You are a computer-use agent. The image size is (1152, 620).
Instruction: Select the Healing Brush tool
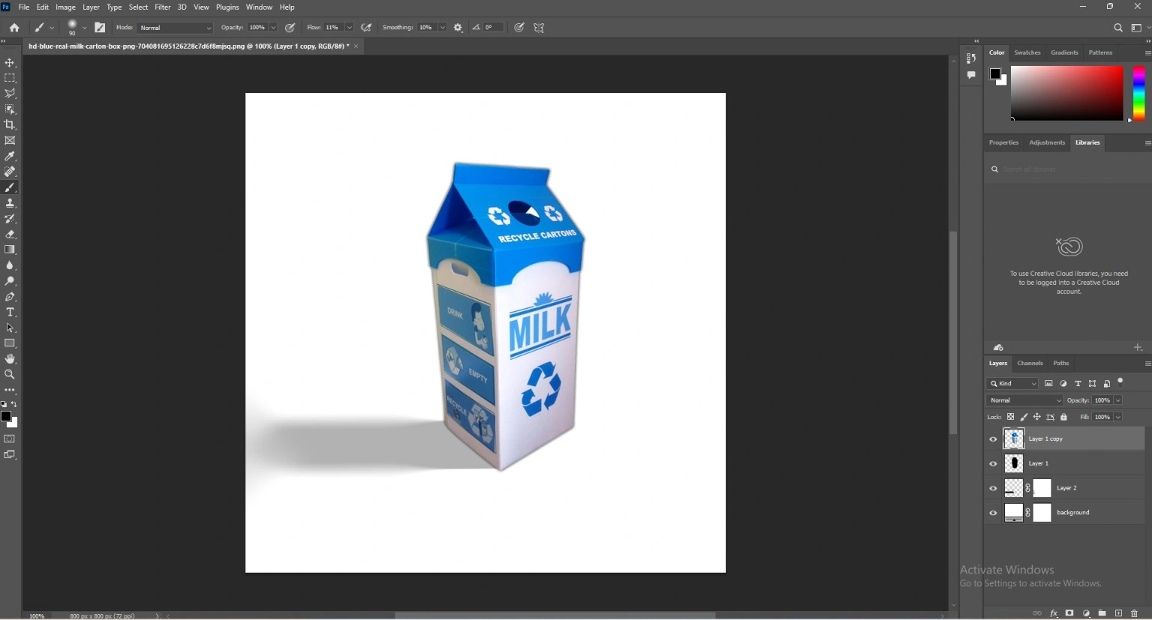pyautogui.click(x=10, y=172)
